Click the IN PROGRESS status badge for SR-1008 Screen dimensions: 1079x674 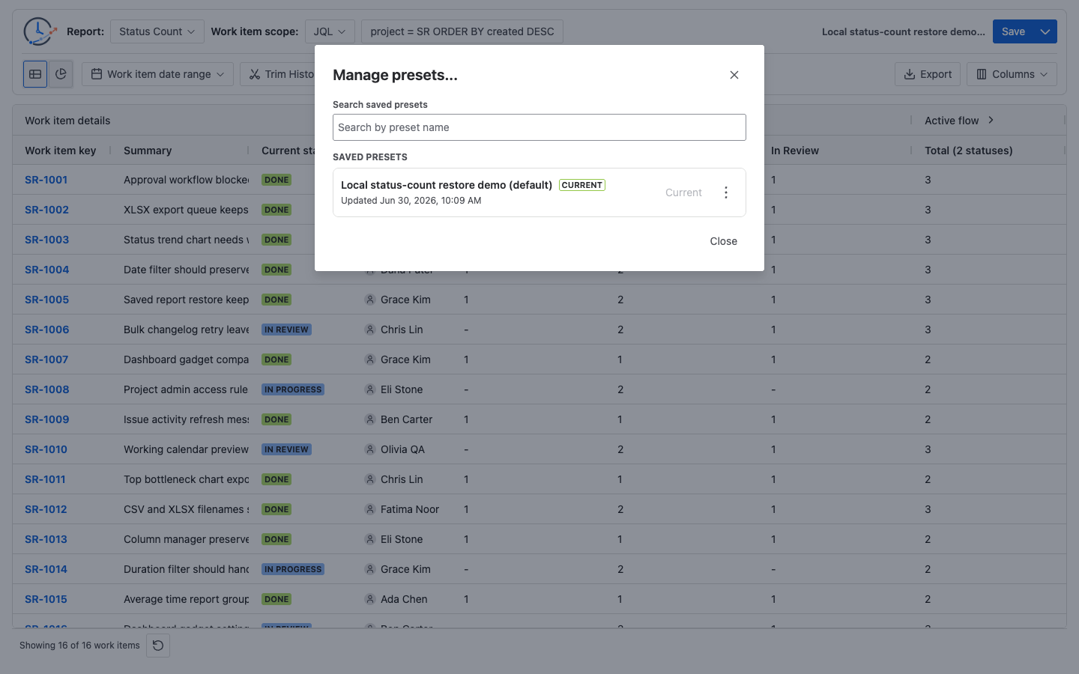[x=293, y=389]
